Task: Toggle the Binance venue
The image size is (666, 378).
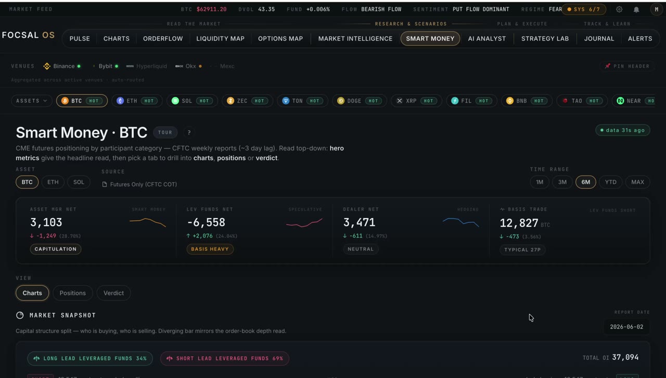Action: coord(62,66)
